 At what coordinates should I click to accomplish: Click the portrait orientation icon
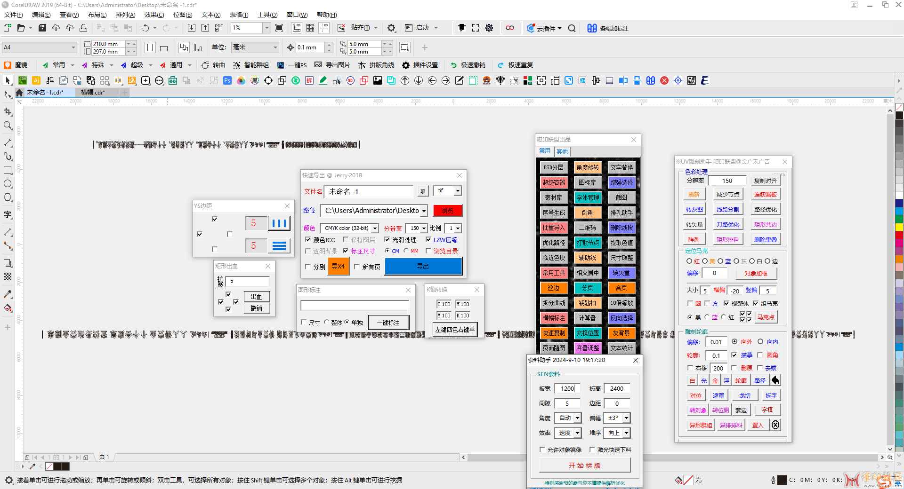(x=150, y=48)
